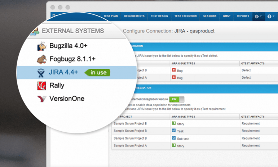The height and width of the screenshot is (167, 278).
Task: Click 'Configure Connection: JIRA - qasproduct' title
Action: 169,31
